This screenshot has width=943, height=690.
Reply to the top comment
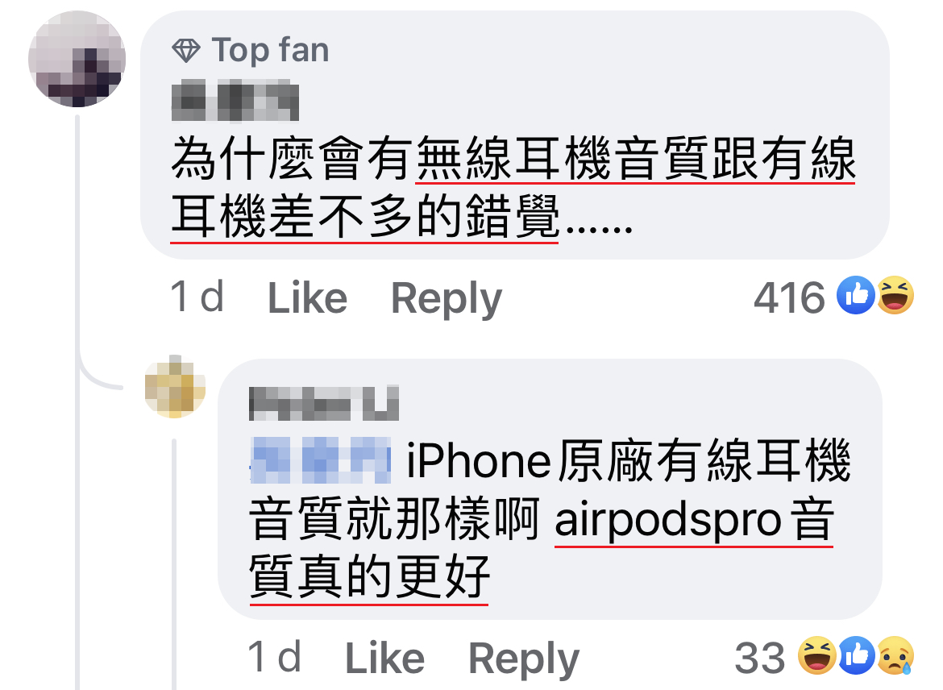click(x=447, y=299)
